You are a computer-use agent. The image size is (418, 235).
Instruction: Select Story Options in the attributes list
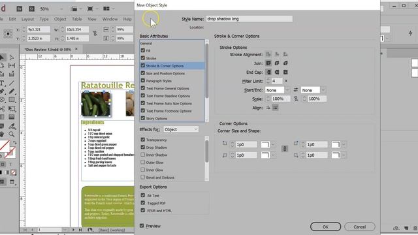[172, 118]
